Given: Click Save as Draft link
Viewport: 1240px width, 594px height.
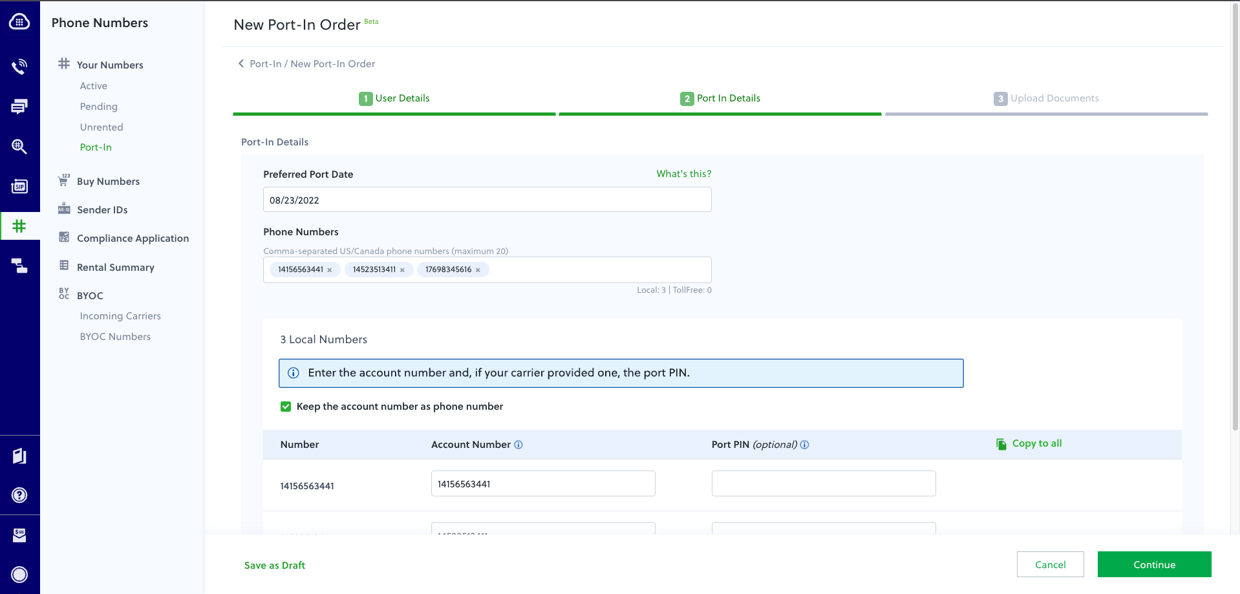Looking at the screenshot, I should [x=275, y=565].
